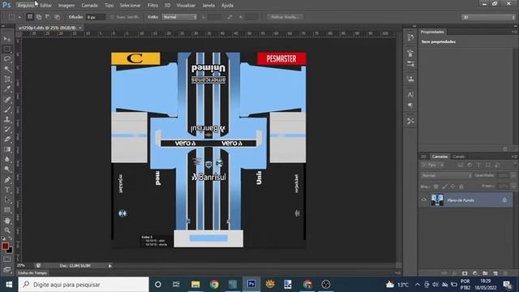Toggle pixel filter for layers
The image size is (519, 292).
click(x=461, y=165)
